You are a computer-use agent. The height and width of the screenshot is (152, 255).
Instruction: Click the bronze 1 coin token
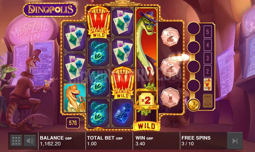click(x=170, y=98)
